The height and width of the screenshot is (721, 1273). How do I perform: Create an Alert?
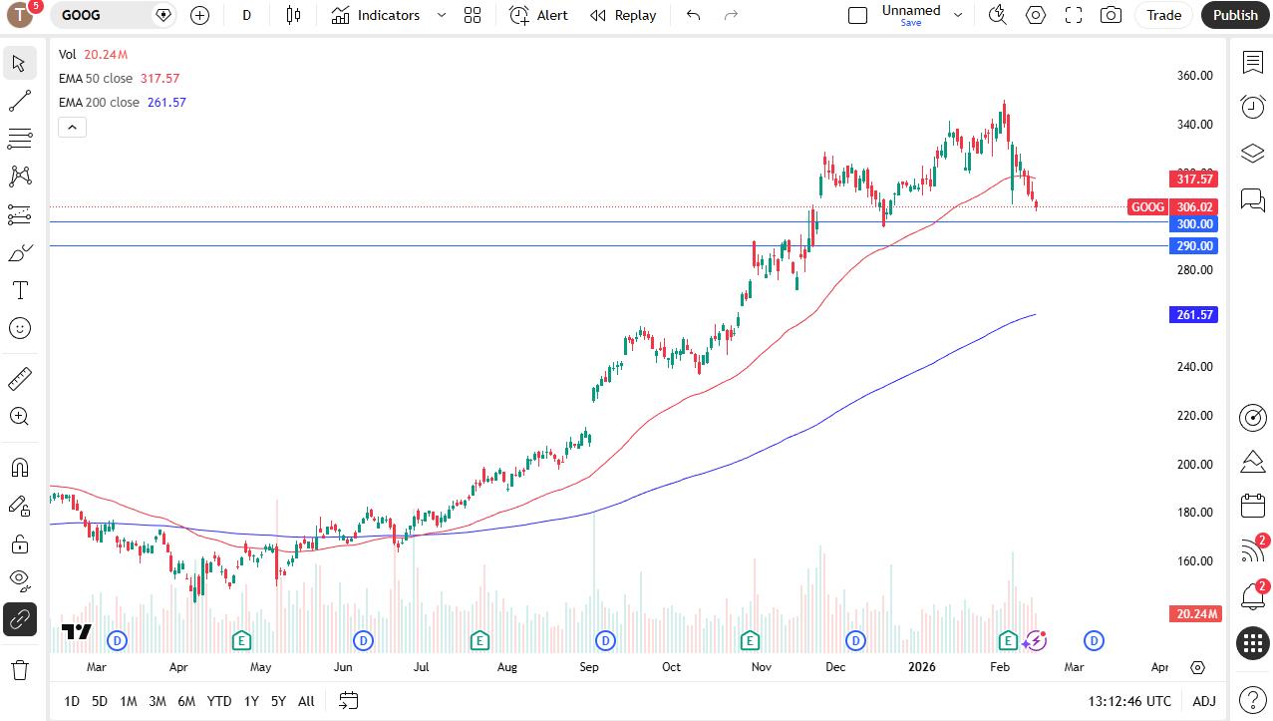coord(538,15)
